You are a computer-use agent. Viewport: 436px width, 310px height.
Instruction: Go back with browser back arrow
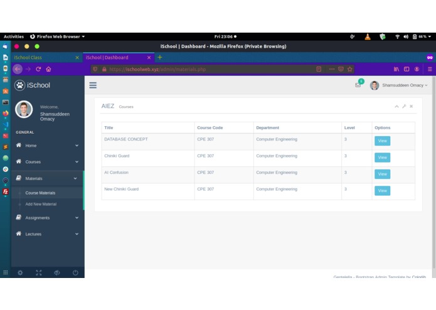click(x=18, y=69)
